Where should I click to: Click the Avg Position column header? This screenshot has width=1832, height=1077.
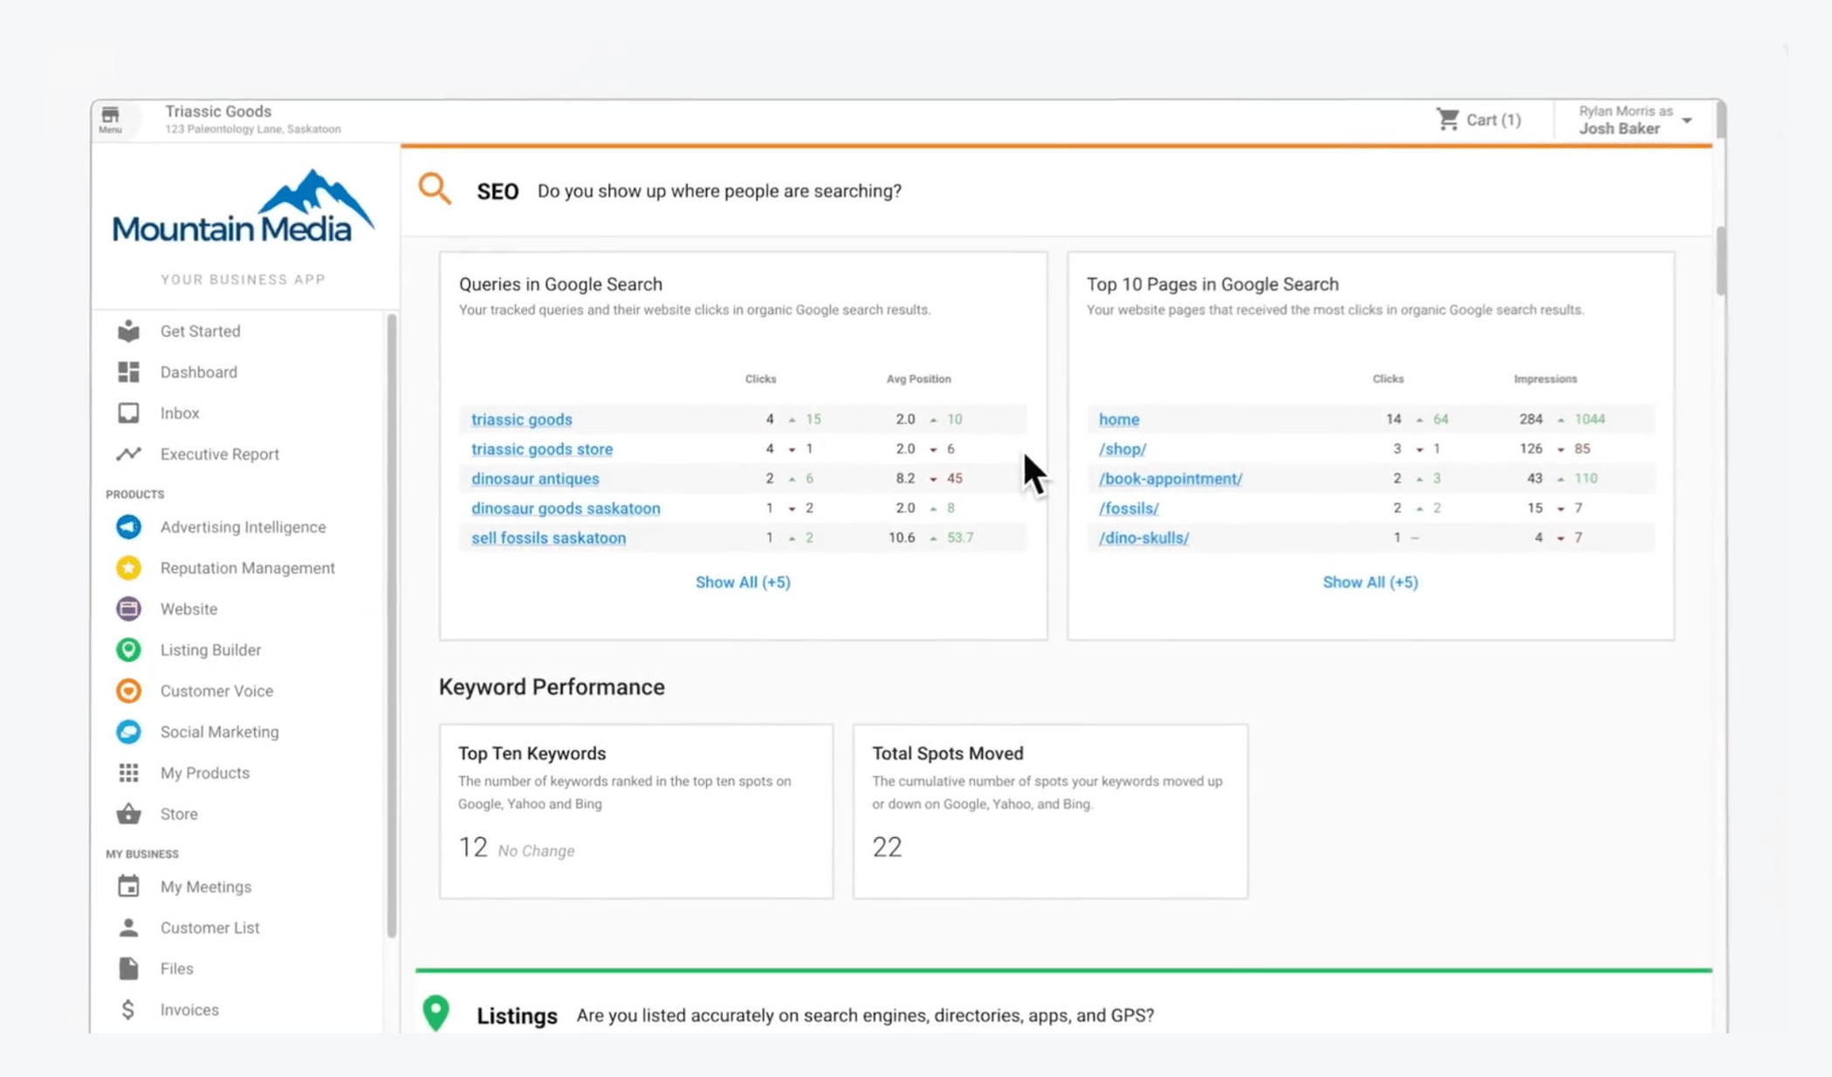click(x=918, y=378)
